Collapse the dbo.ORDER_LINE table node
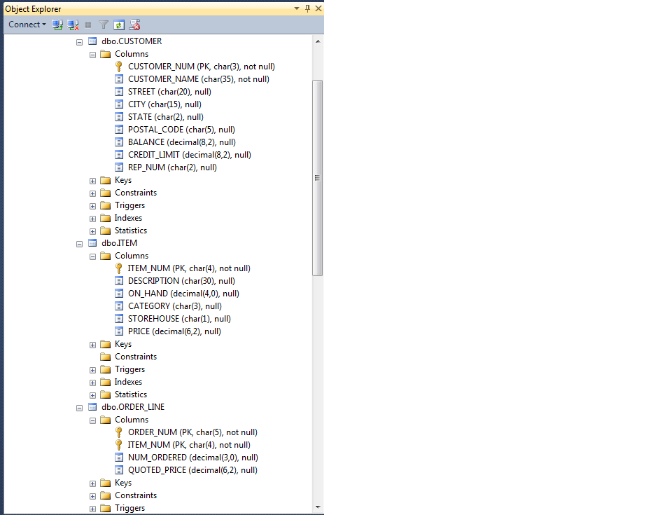This screenshot has height=515, width=672. click(x=79, y=408)
